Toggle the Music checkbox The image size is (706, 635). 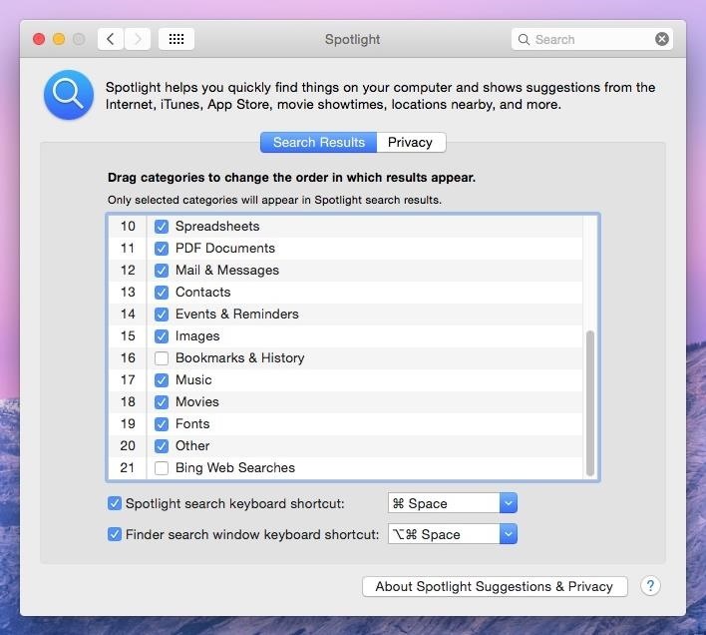click(x=162, y=380)
